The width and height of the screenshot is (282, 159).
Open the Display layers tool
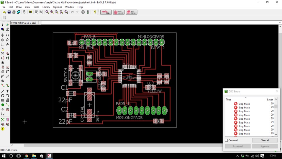tap(3, 29)
